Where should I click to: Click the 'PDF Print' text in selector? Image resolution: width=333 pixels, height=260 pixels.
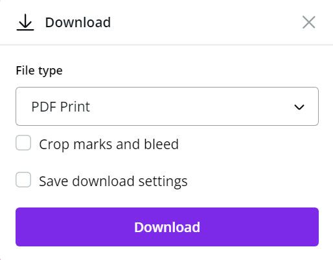60,106
